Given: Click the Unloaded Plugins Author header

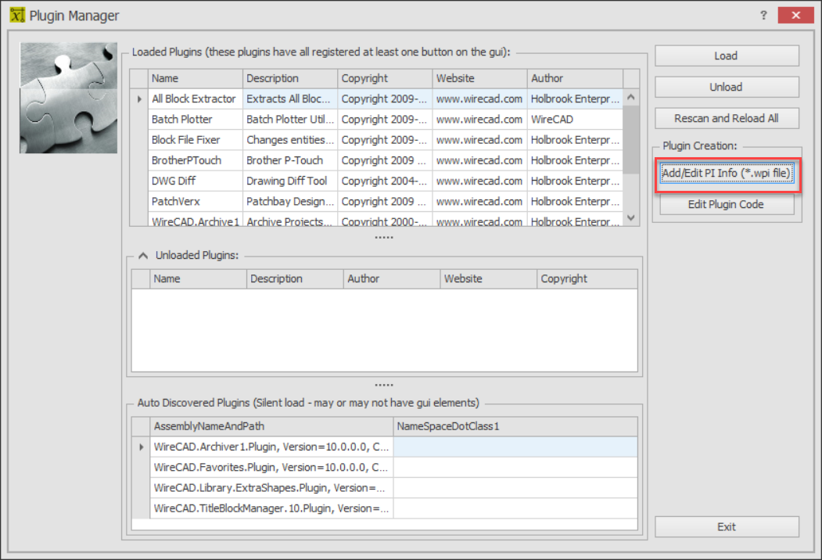Looking at the screenshot, I should point(392,279).
